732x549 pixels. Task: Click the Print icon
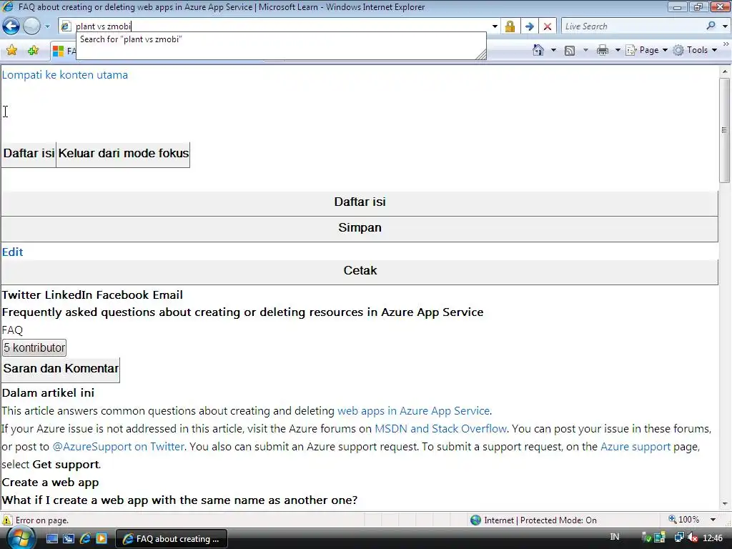click(x=602, y=50)
